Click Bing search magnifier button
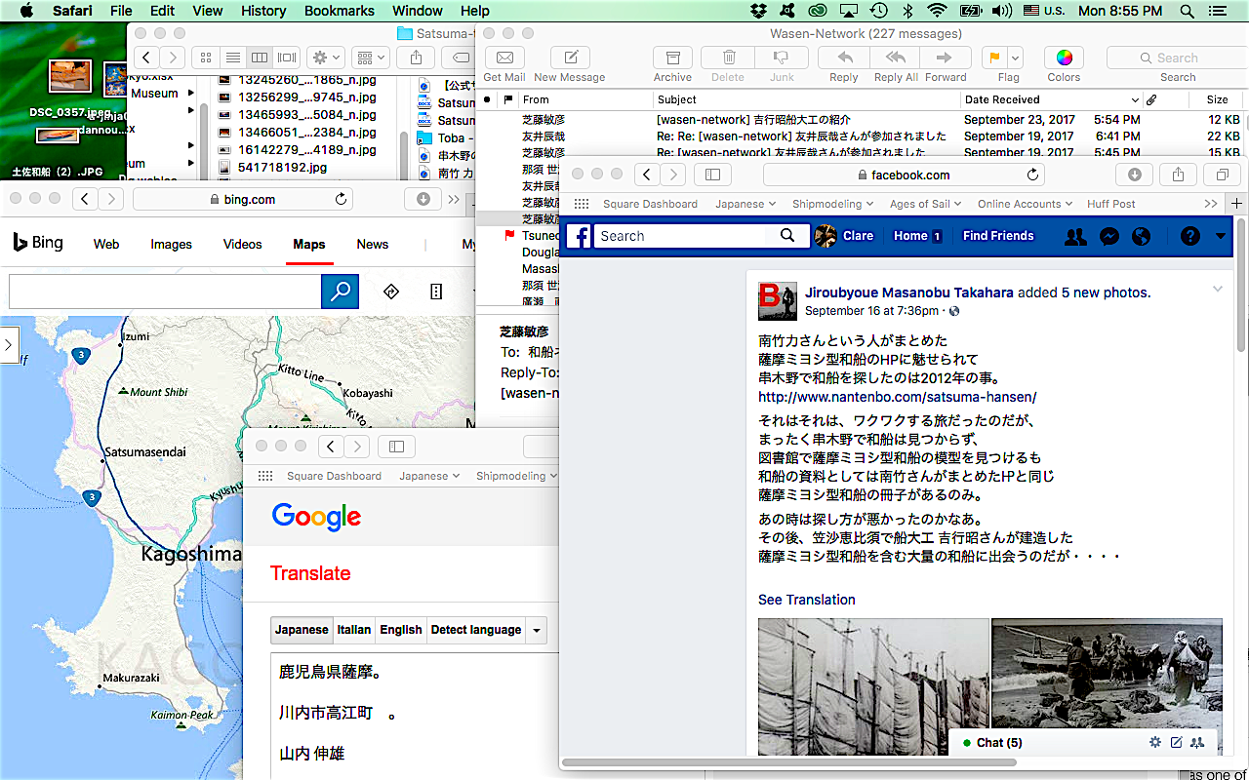Image resolution: width=1249 pixels, height=780 pixels. tap(340, 292)
